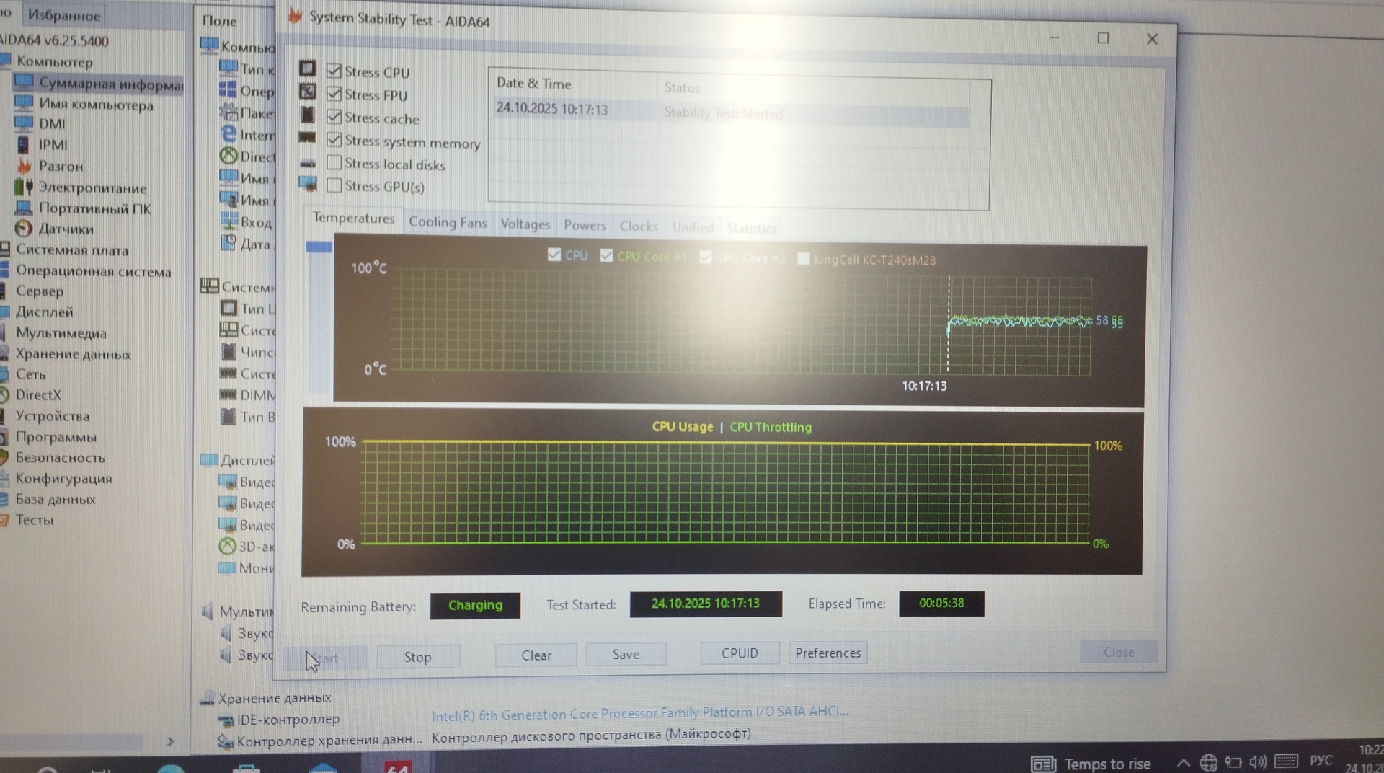Screen dimensions: 1384x773
Task: Expand the Системная плата tree node
Action: click(71, 250)
